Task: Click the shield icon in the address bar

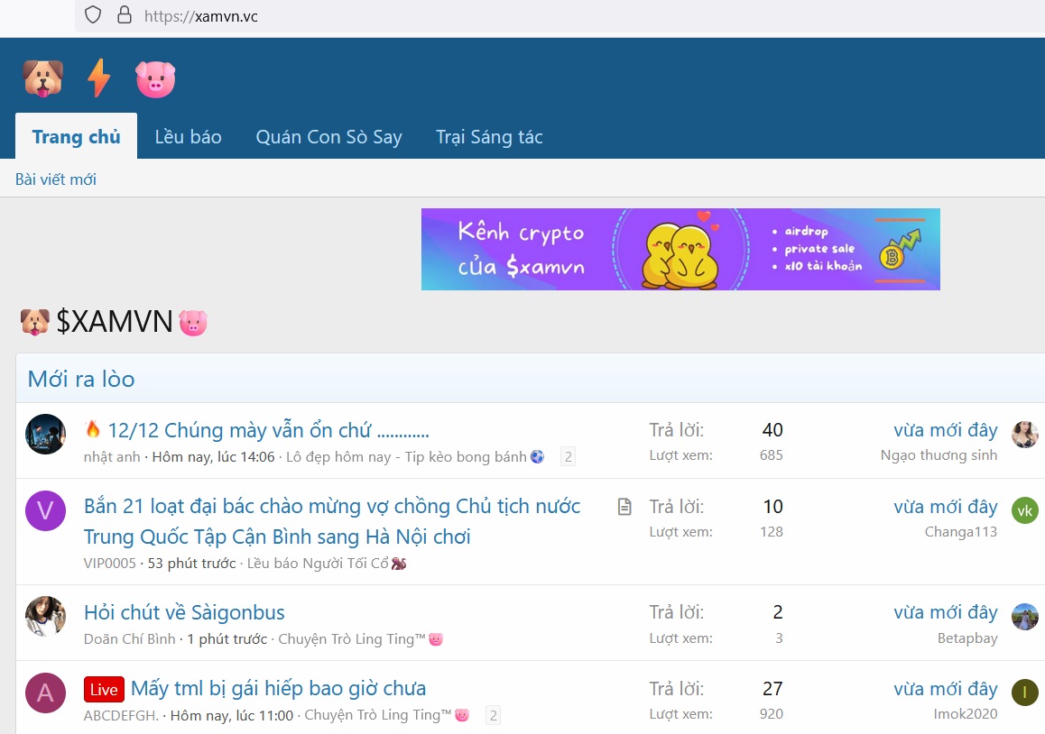Action: click(91, 15)
